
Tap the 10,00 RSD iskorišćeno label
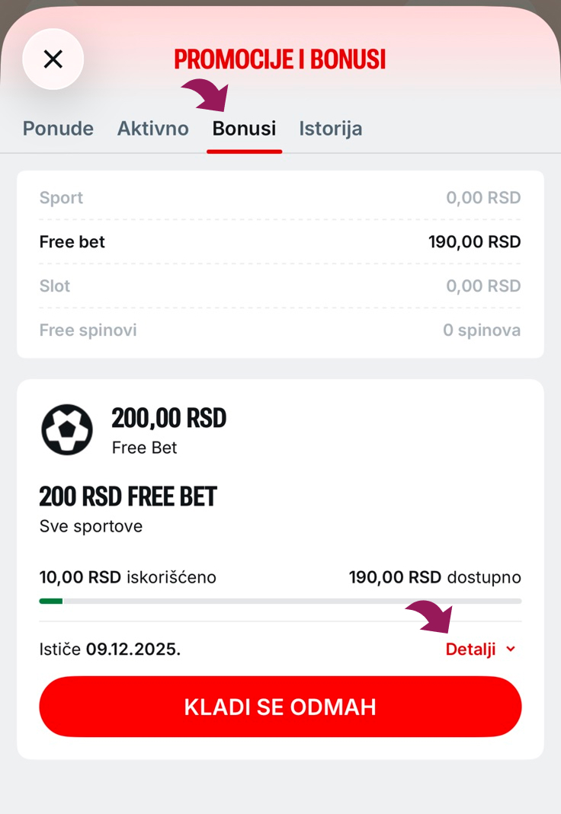(127, 577)
